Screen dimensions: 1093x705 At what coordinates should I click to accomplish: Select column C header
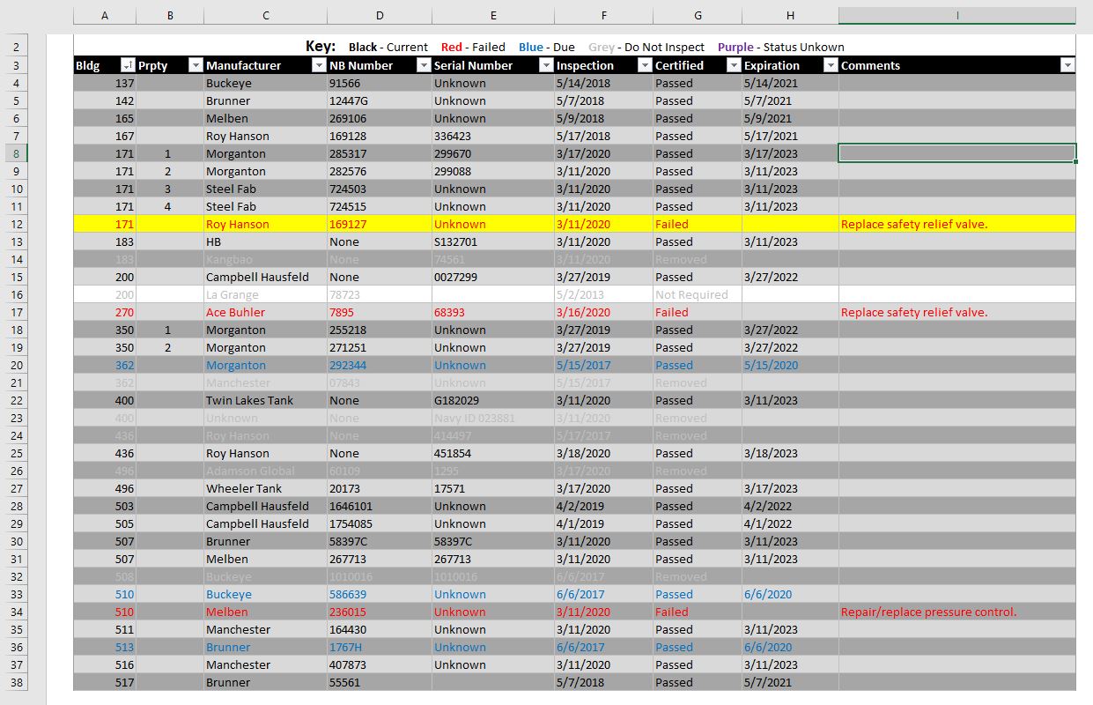(x=265, y=16)
